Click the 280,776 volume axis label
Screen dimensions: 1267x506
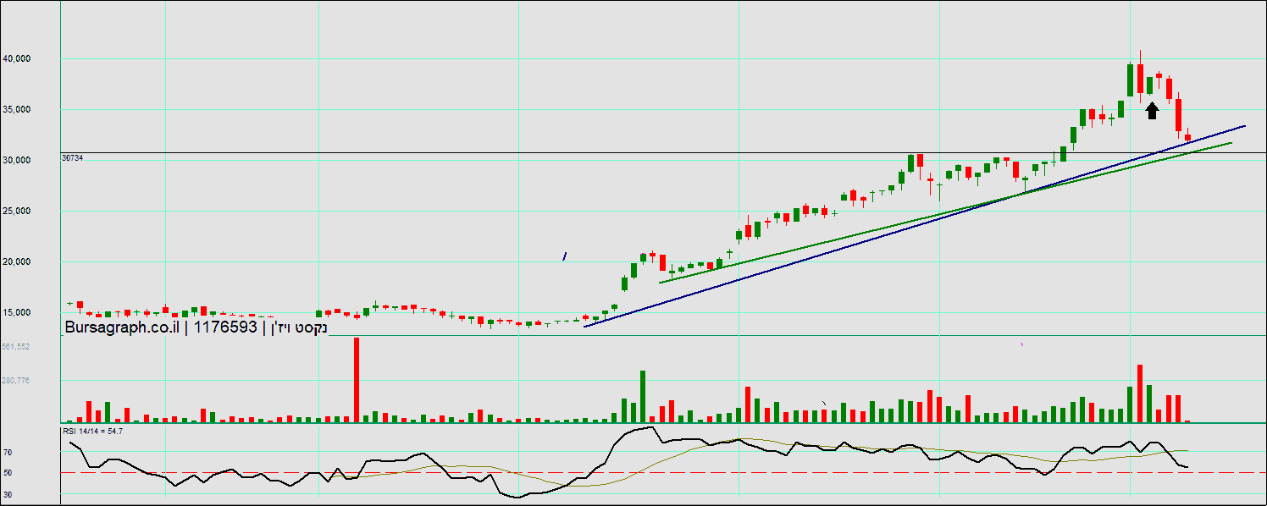[x=16, y=381]
